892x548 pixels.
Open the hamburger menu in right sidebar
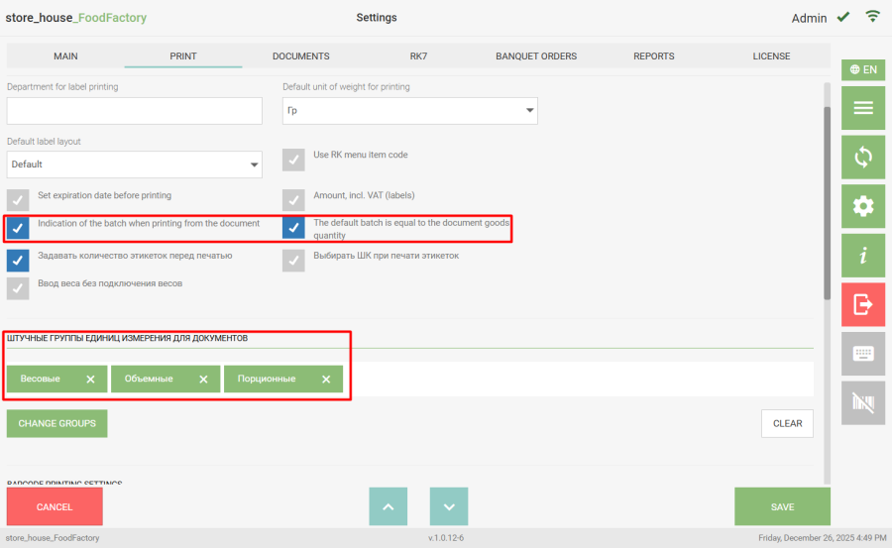pos(862,108)
